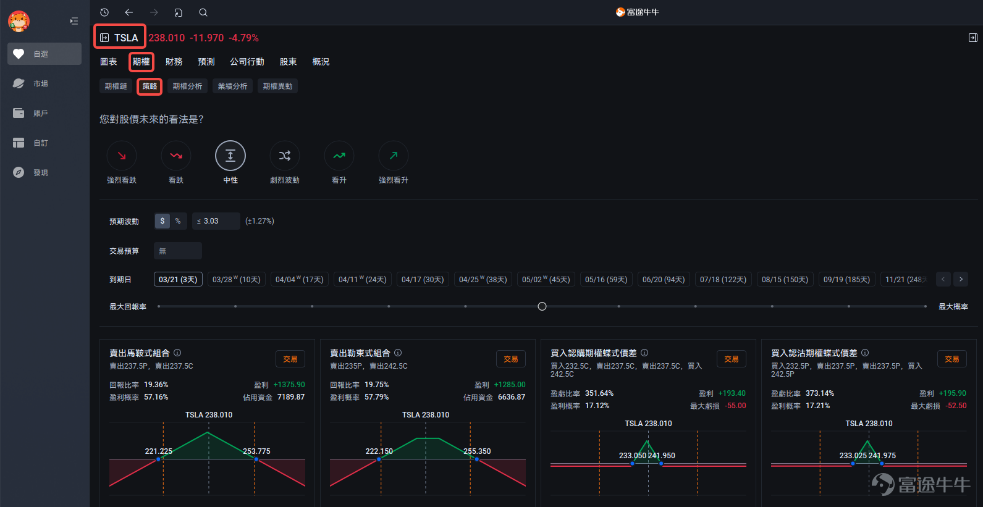Image resolution: width=983 pixels, height=507 pixels.
Task: Click info icon beside 買入認沽期權蝶式價差
Action: (865, 353)
